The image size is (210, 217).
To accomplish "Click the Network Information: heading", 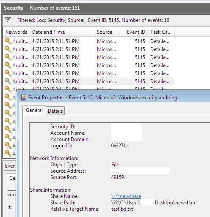I will 54,158.
